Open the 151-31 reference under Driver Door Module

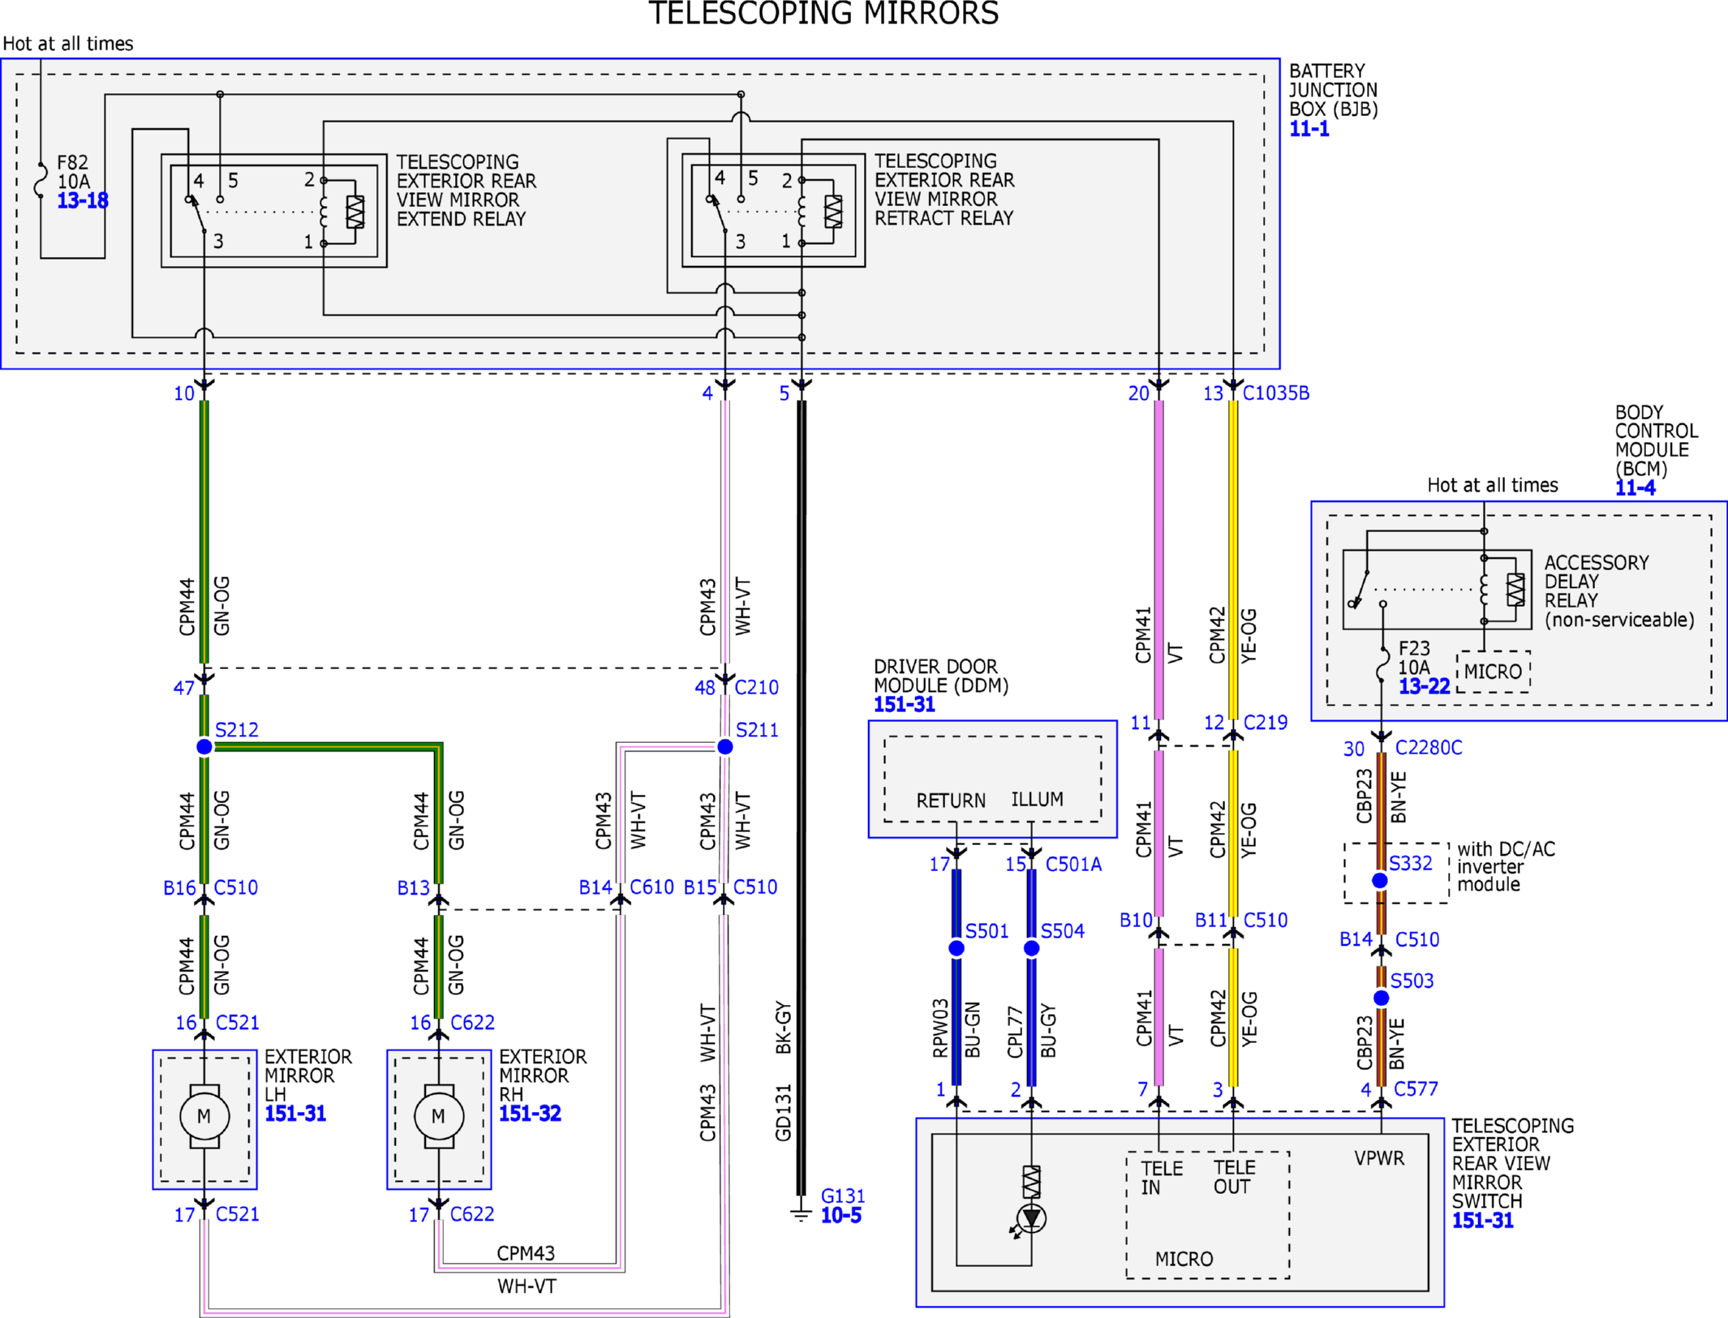tap(905, 705)
